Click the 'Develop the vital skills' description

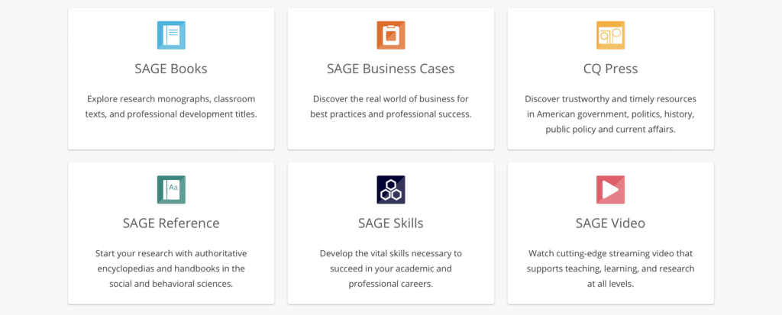(390, 268)
